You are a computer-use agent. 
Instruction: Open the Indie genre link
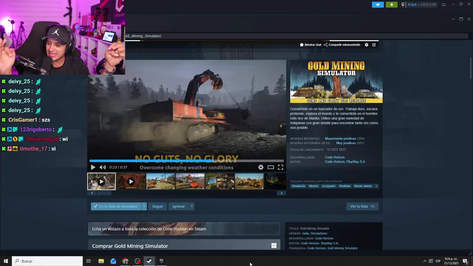[305, 233]
